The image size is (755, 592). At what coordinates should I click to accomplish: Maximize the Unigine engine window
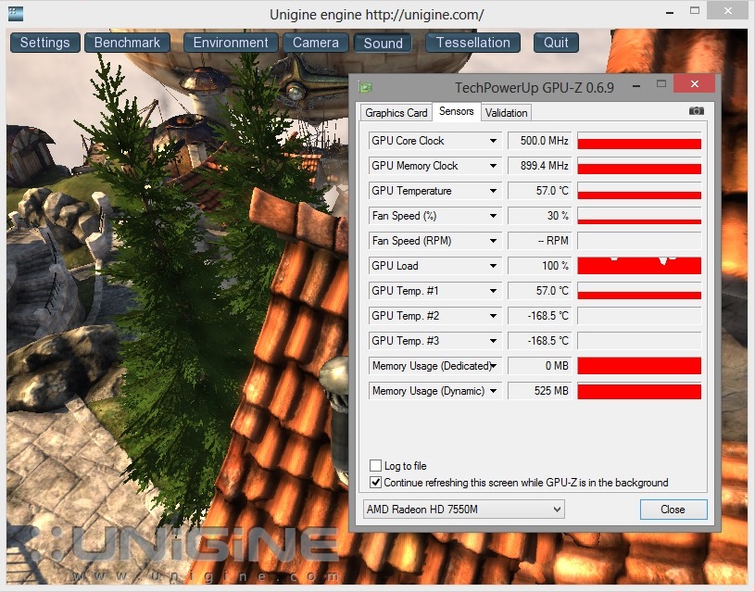(x=695, y=10)
